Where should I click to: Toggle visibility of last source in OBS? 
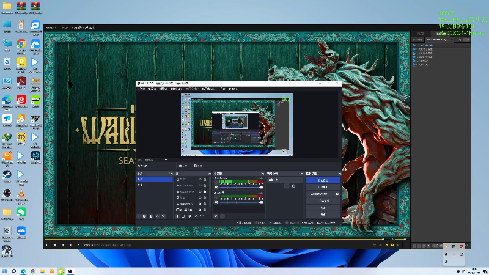tap(200, 210)
